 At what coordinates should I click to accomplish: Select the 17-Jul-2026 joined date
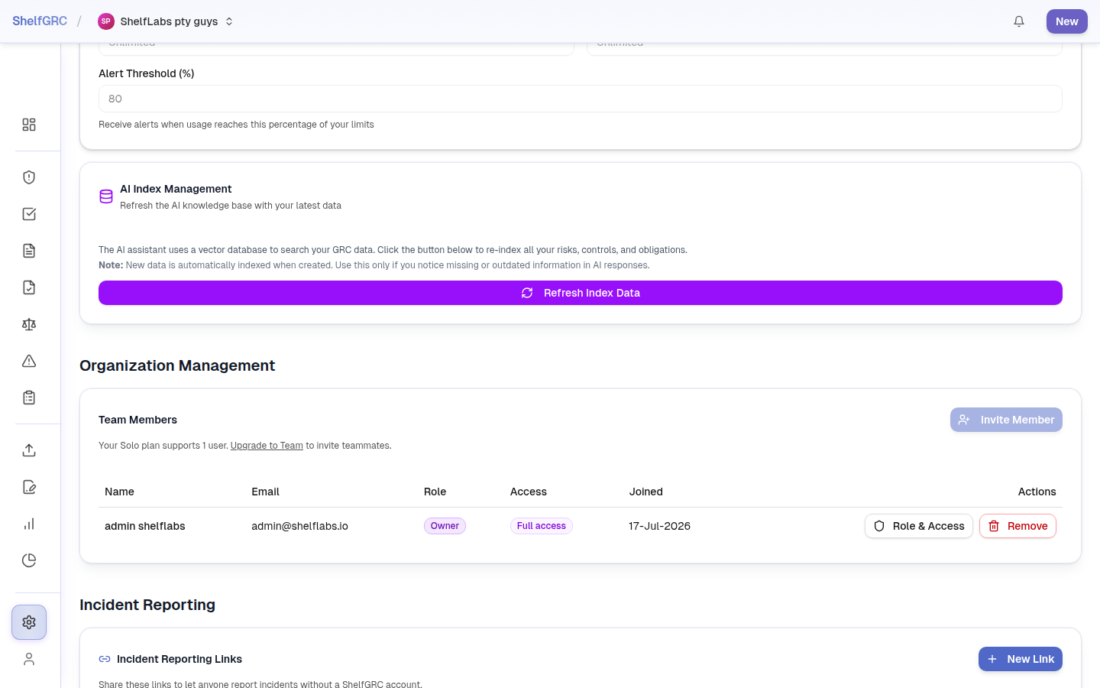point(660,526)
